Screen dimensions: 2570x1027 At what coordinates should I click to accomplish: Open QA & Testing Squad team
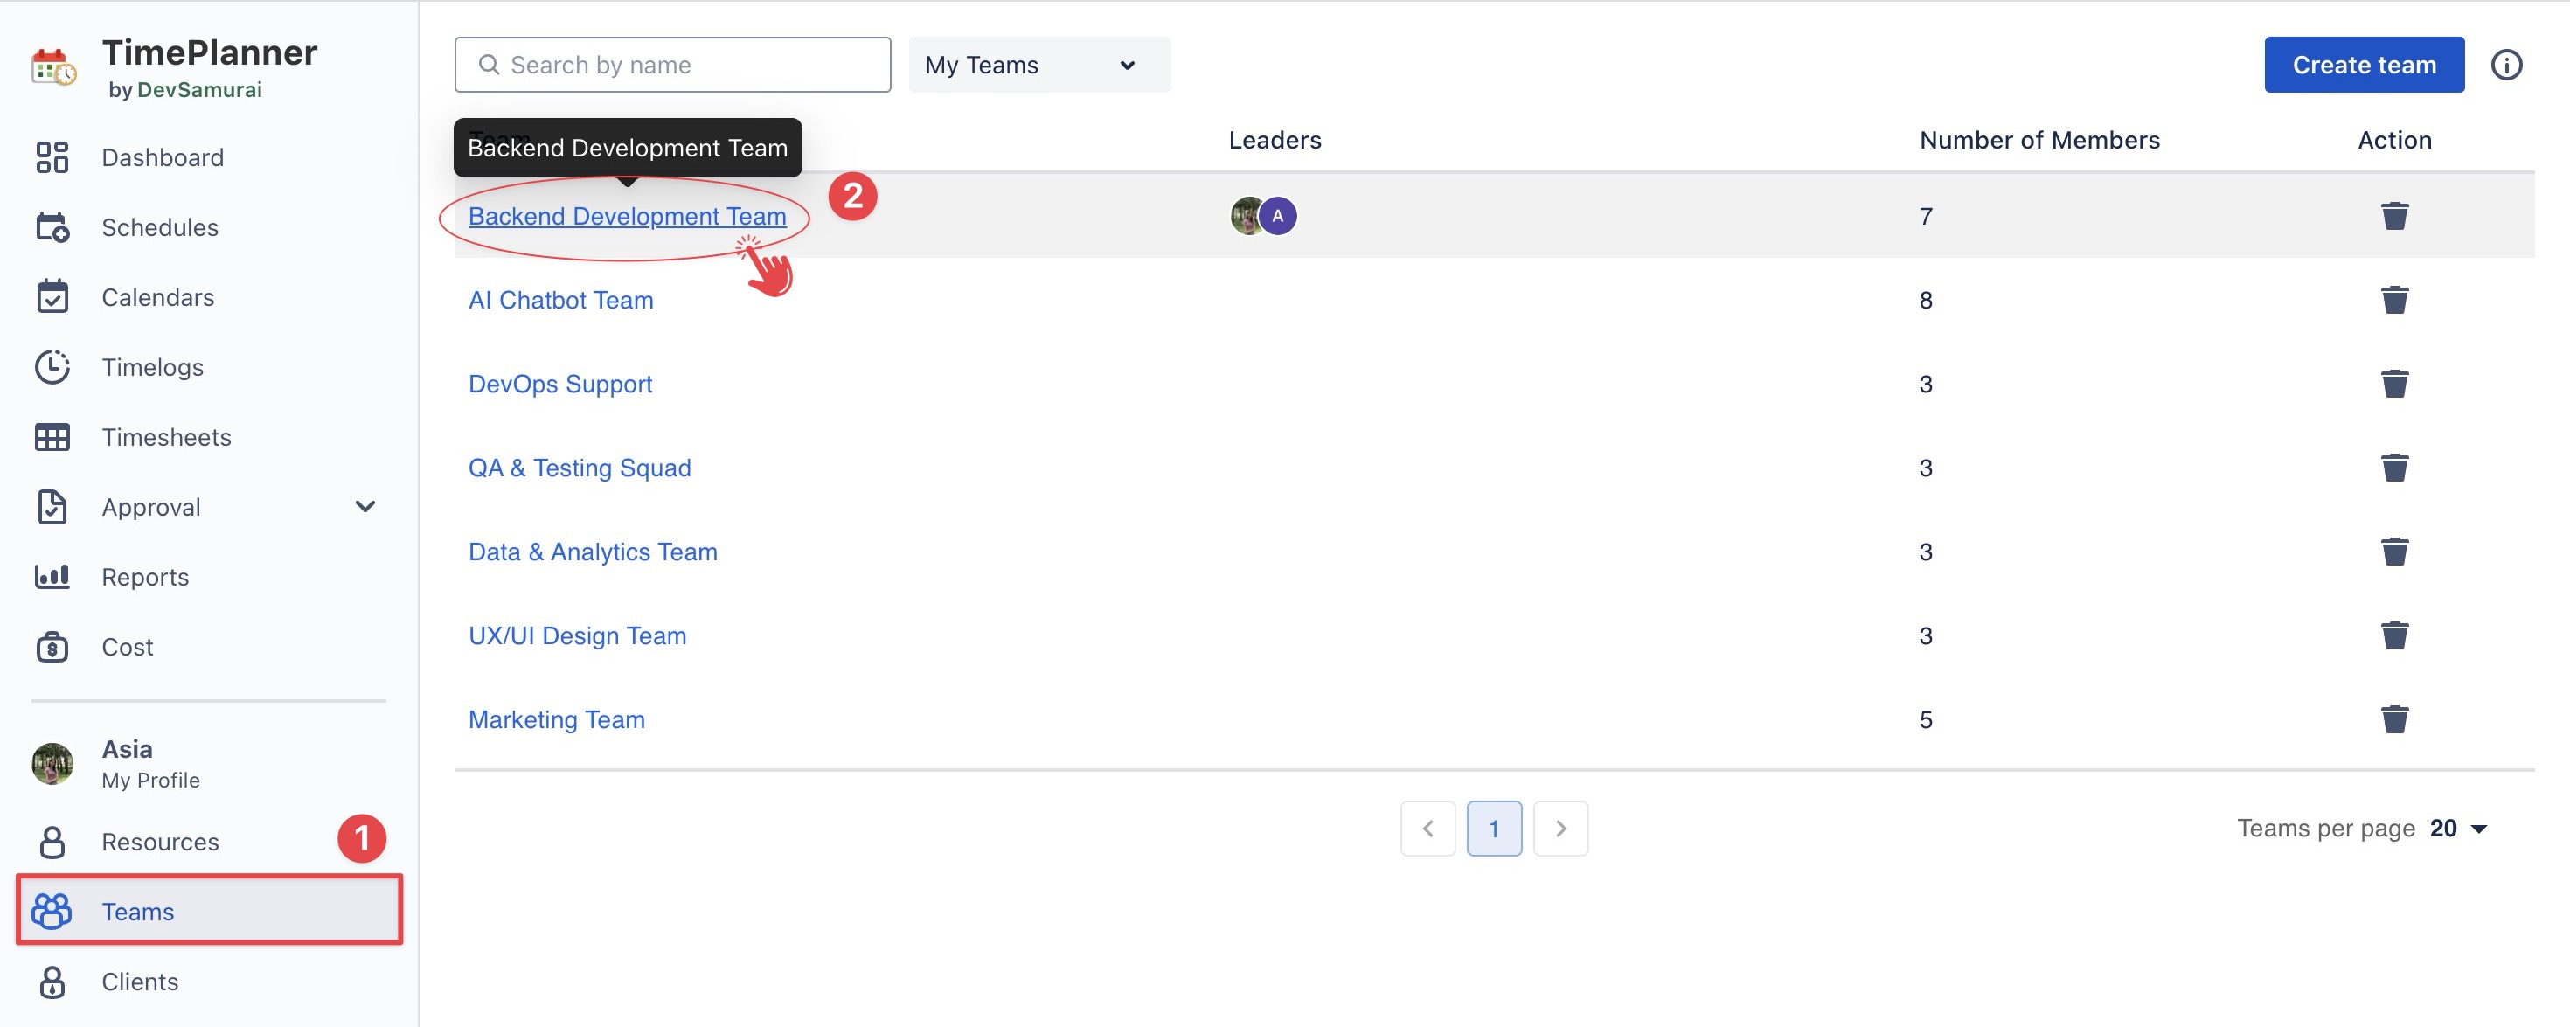(579, 468)
